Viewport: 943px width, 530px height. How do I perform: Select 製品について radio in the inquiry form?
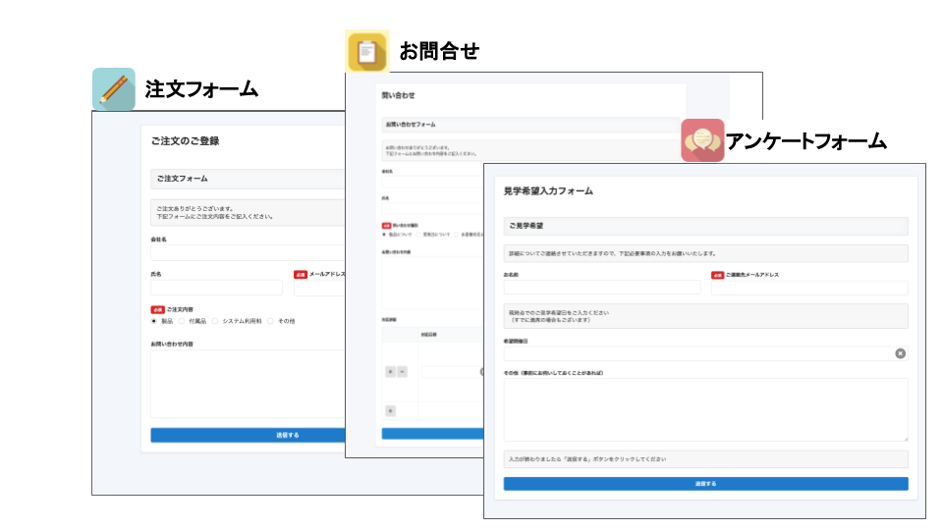[x=384, y=235]
